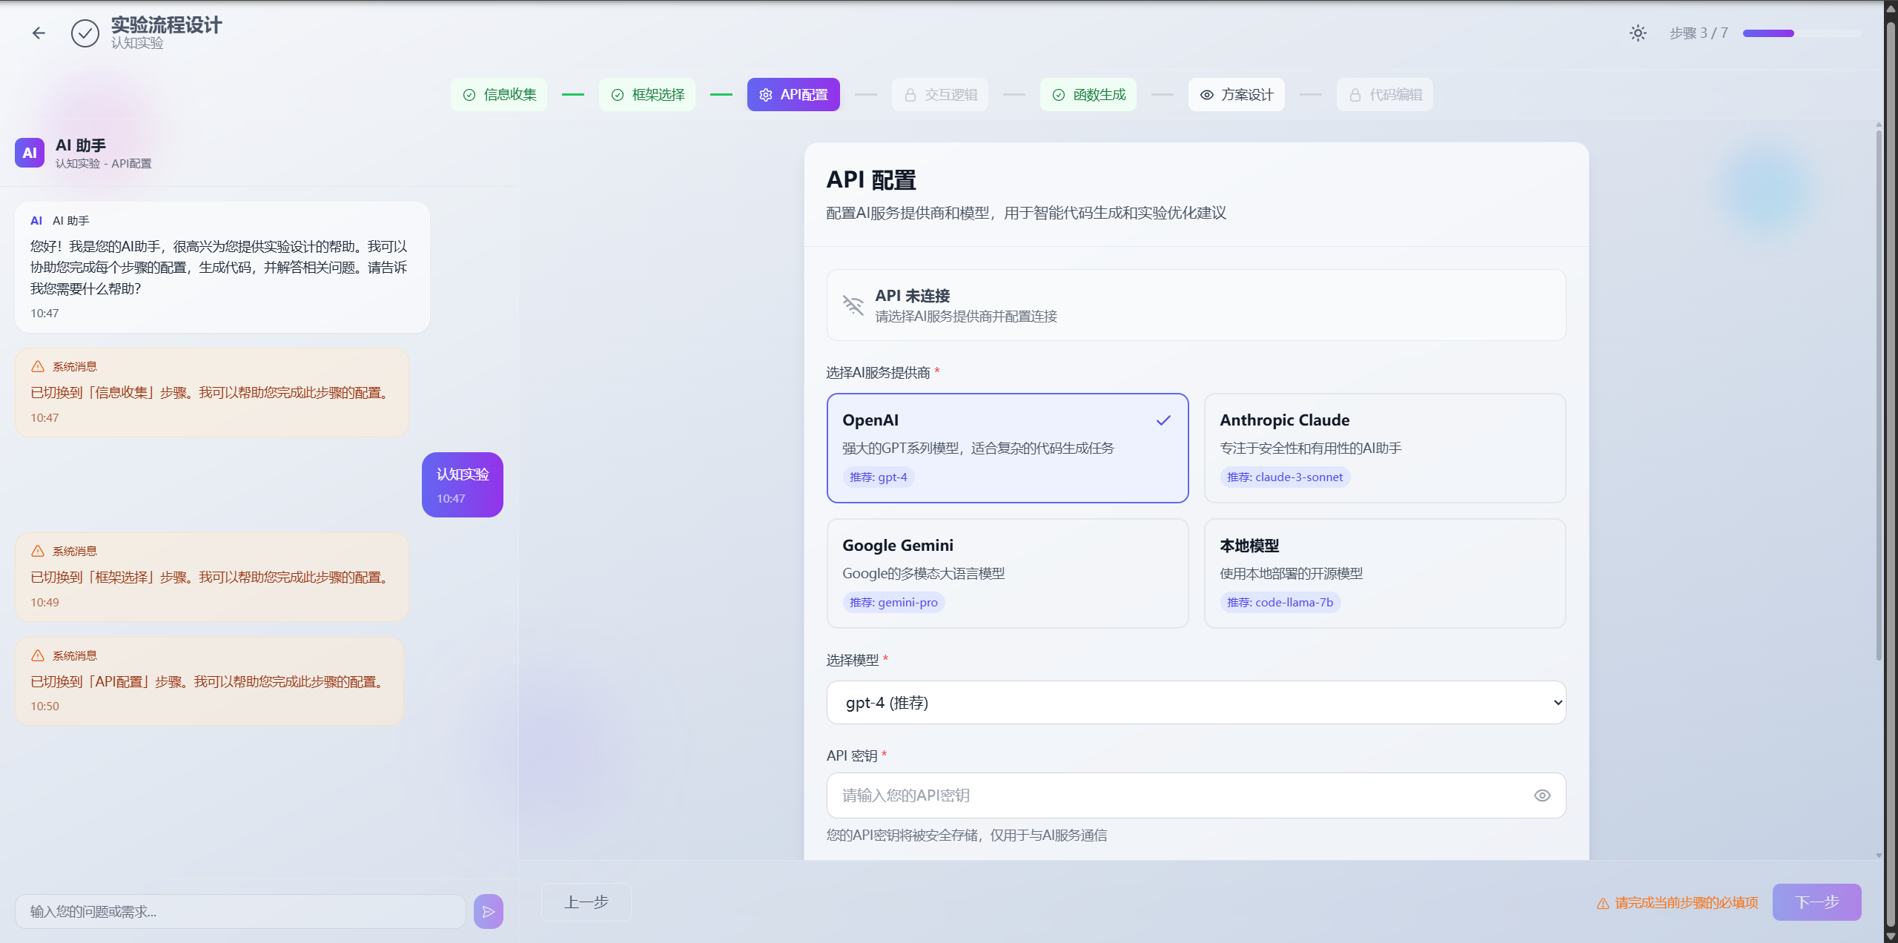
Task: Click the 请完成当前步骤的必填项 warning text
Action: (x=1687, y=903)
